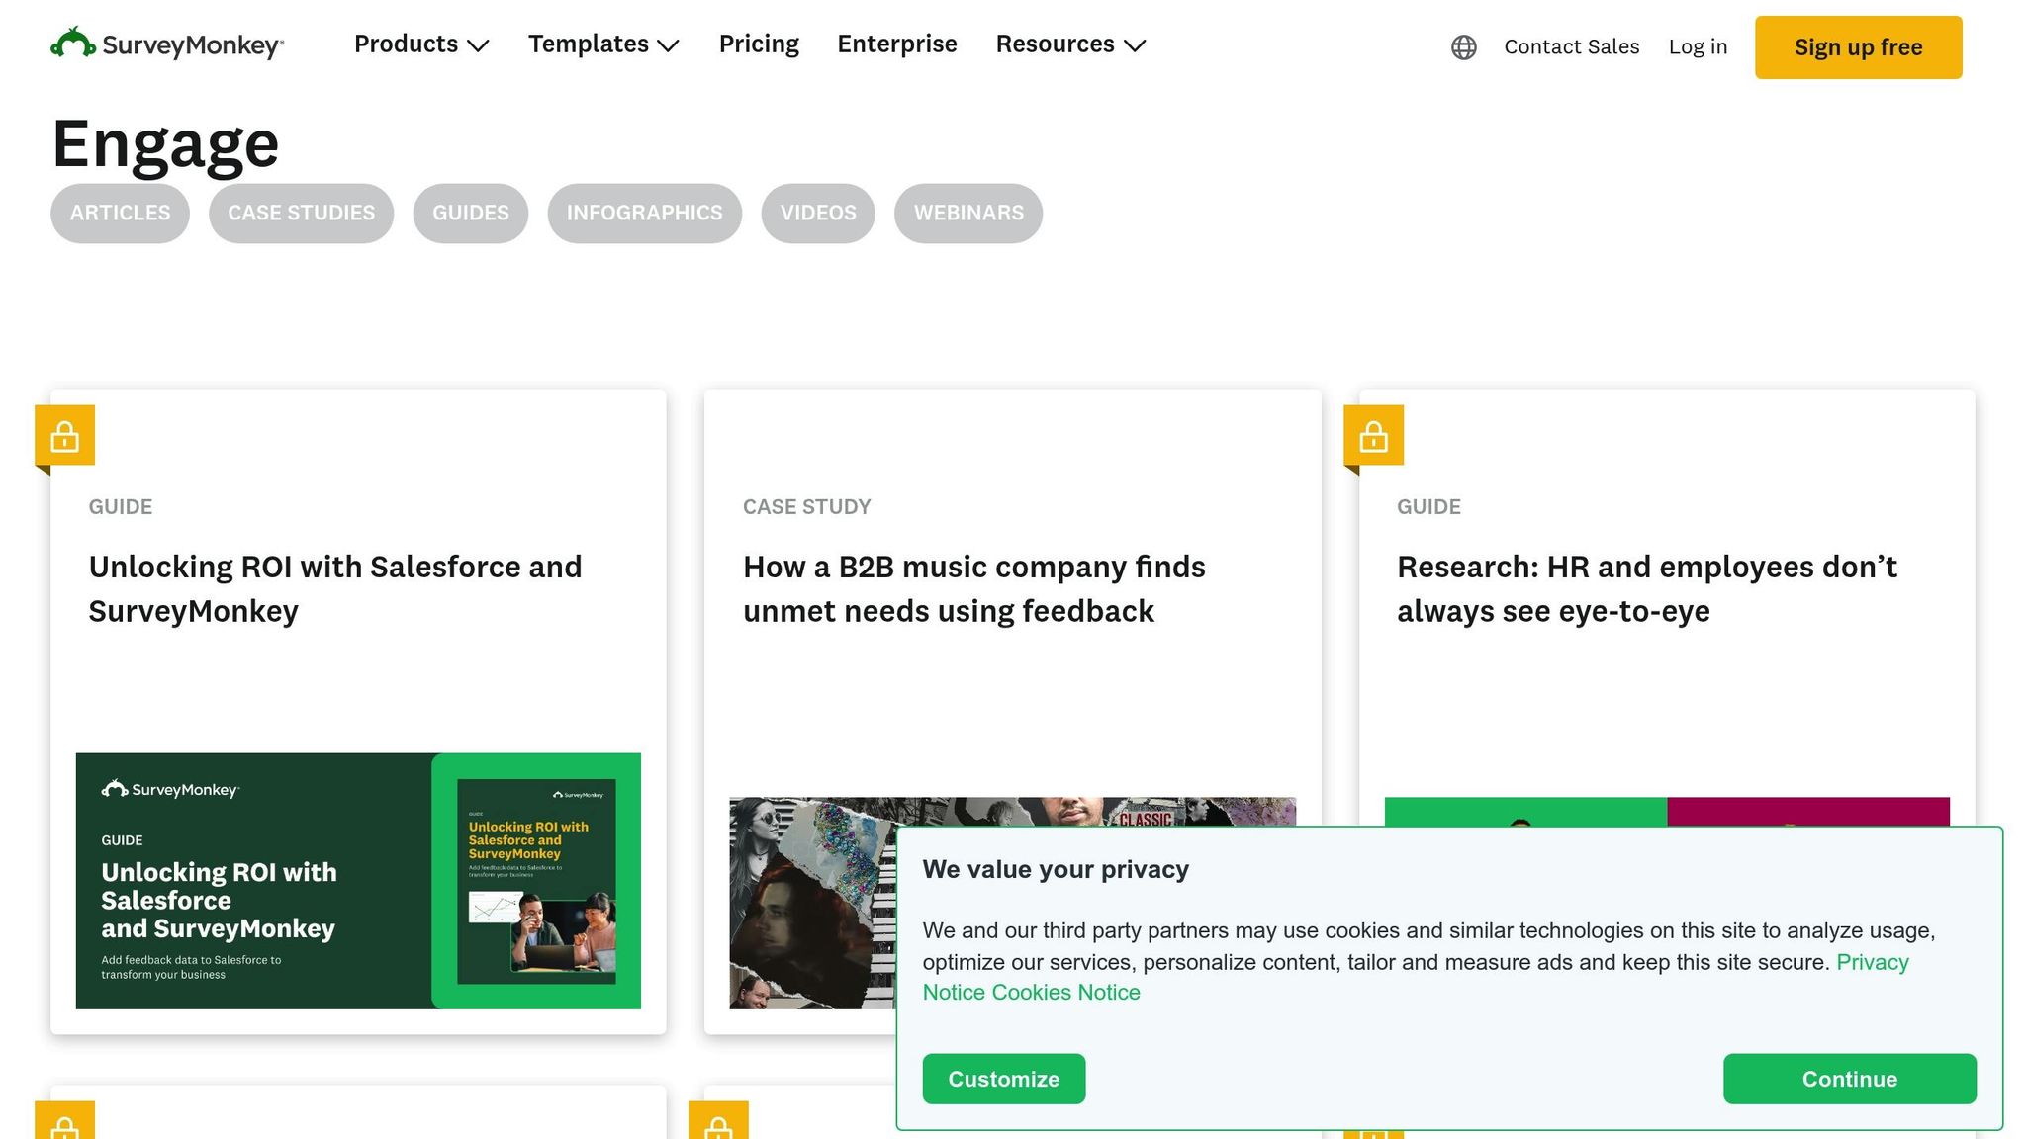Image resolution: width=2026 pixels, height=1139 pixels.
Task: Click the Sign up free button
Action: pyautogui.click(x=1858, y=47)
